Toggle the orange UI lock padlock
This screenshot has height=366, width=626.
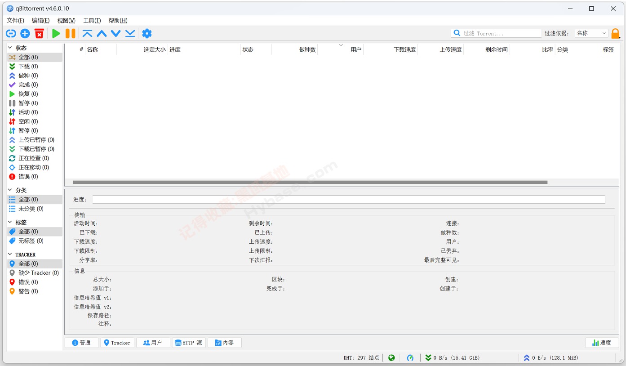(x=615, y=33)
